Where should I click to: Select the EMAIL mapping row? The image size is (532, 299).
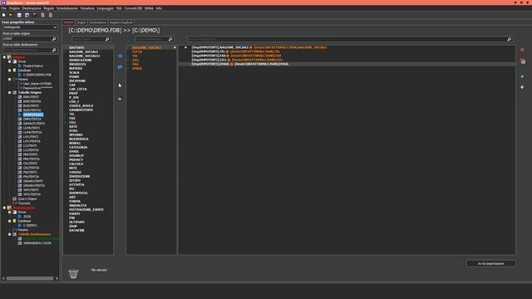pos(347,64)
